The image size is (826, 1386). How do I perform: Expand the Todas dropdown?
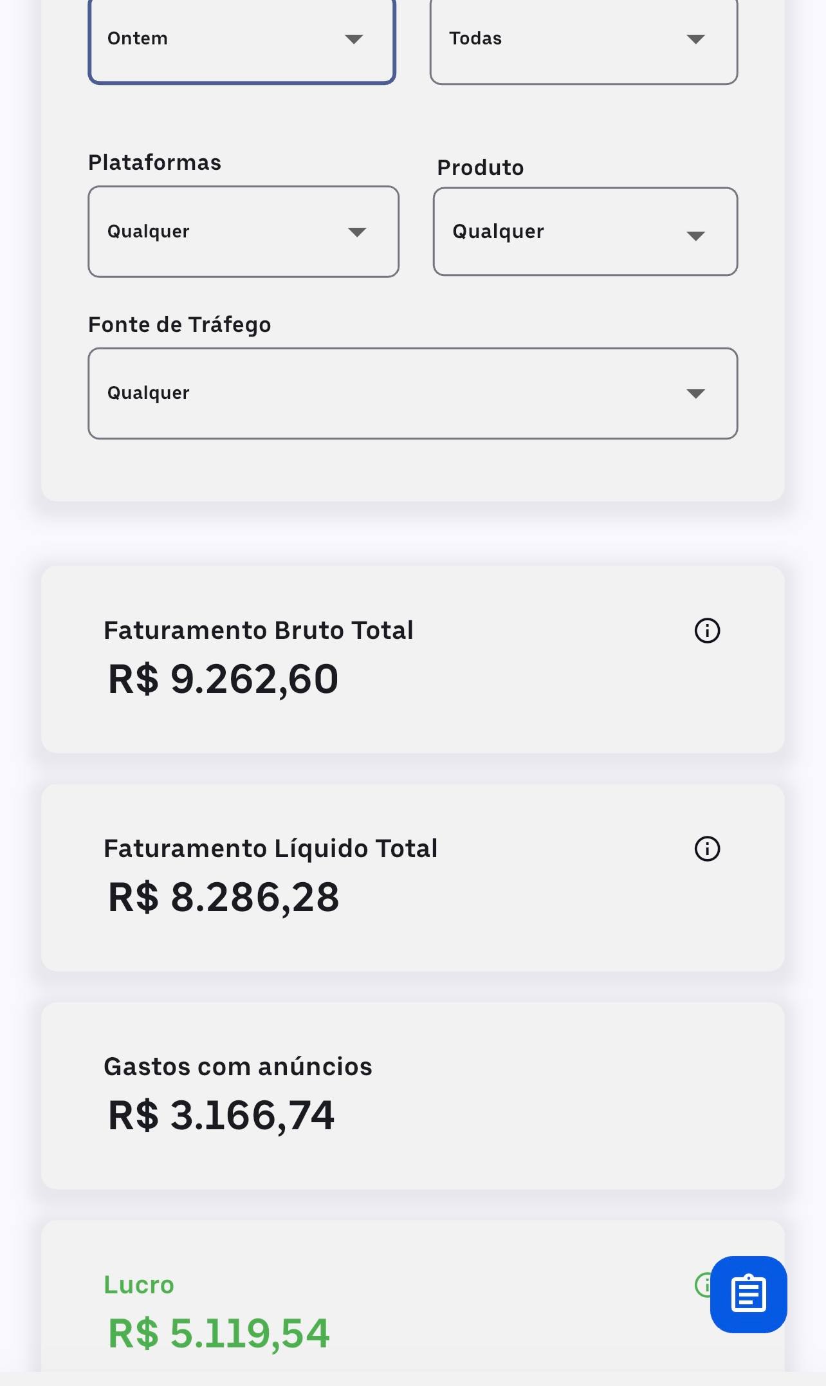click(x=583, y=40)
